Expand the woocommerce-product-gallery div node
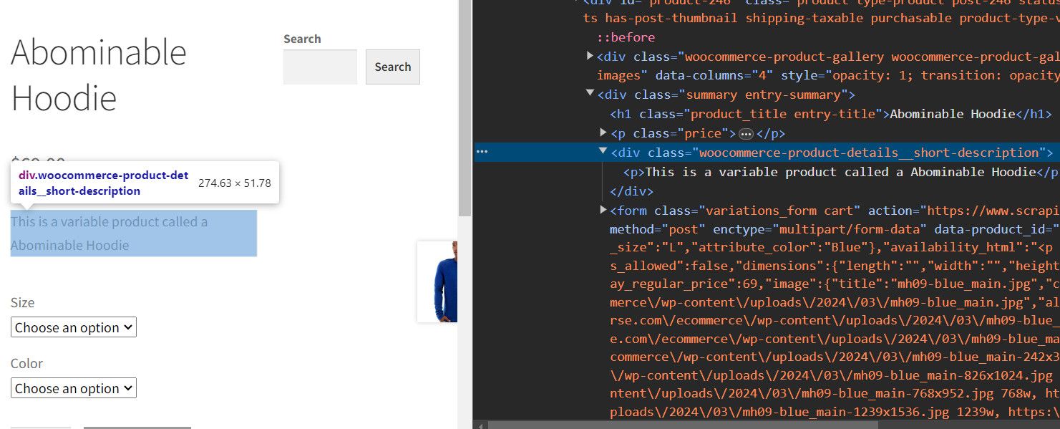The height and width of the screenshot is (429, 1060). click(x=590, y=56)
